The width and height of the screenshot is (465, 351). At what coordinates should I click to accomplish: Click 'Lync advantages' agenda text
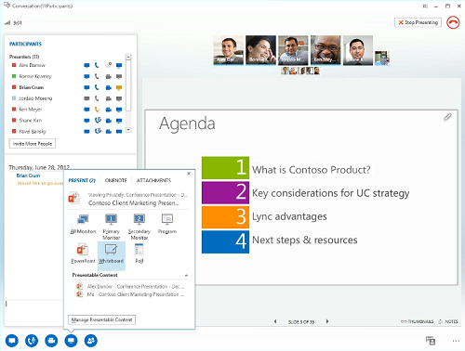[x=289, y=216]
